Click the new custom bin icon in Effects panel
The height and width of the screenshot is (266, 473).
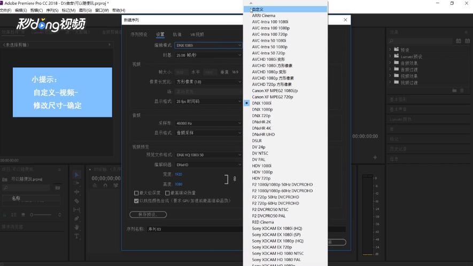(454, 90)
